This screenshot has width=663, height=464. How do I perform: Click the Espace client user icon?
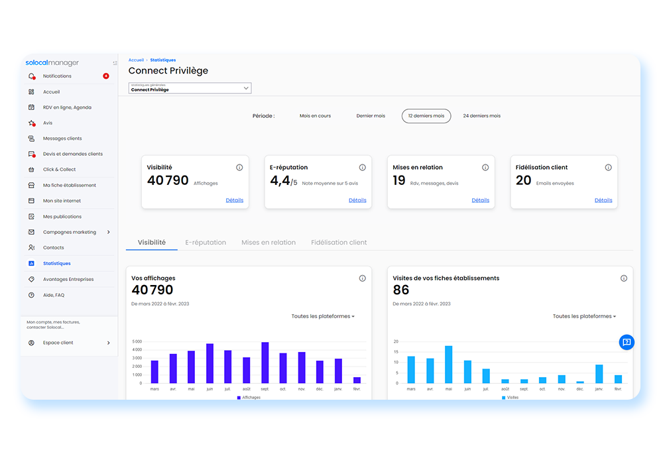point(31,343)
